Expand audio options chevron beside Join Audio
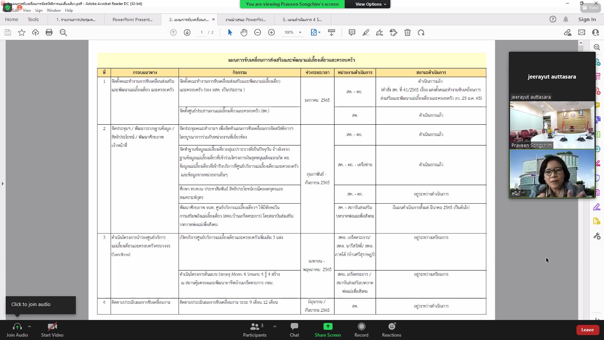The width and height of the screenshot is (604, 340). 29,326
